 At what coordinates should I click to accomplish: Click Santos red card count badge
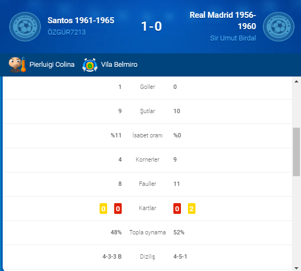click(x=118, y=209)
